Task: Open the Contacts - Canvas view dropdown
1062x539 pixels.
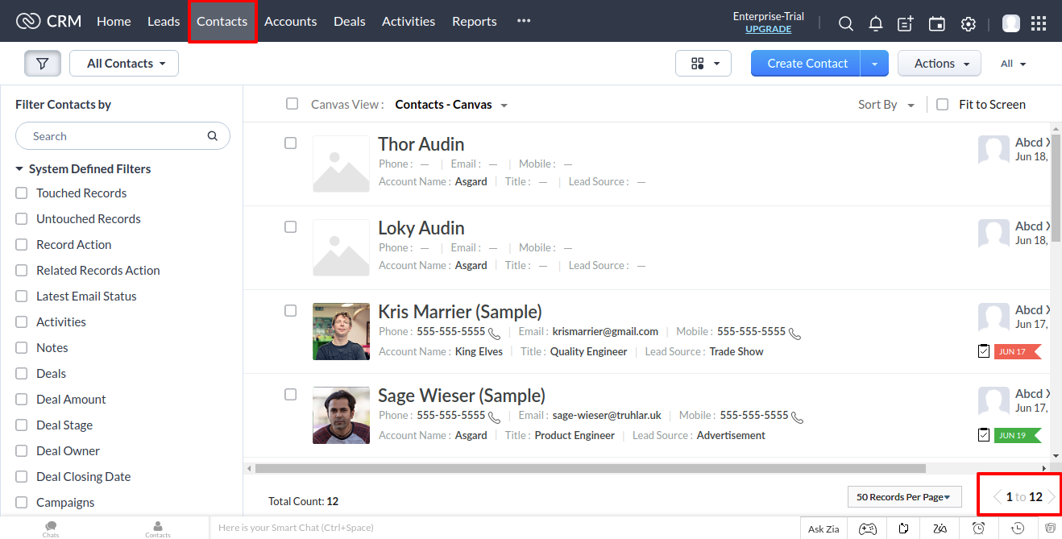Action: [451, 105]
